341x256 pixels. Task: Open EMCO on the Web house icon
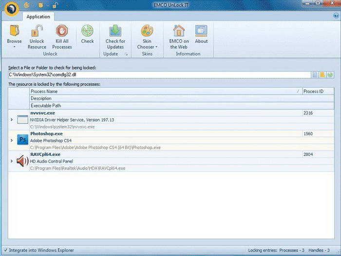coord(179,31)
